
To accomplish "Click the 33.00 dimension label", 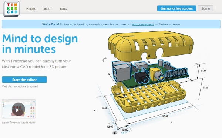I will point(206,88).
